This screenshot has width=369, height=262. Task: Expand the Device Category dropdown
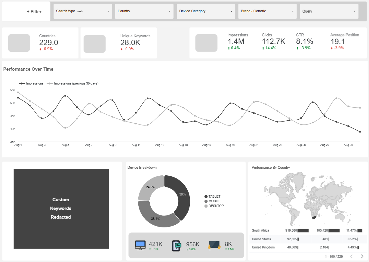point(206,11)
